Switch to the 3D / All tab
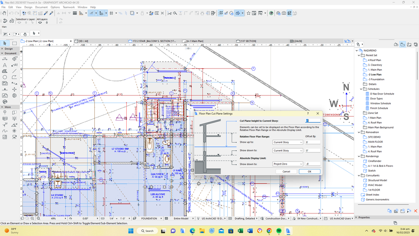The width and height of the screenshot is (419, 236). click(83, 41)
